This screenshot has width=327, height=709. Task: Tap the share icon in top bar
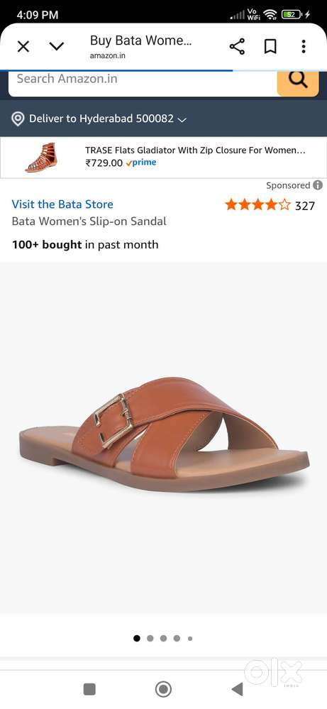pos(237,46)
